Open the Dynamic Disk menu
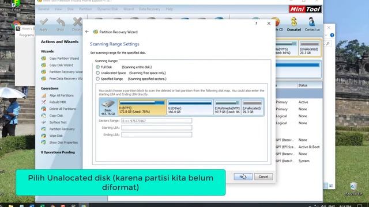369x207 pixels. pyautogui.click(x=108, y=9)
